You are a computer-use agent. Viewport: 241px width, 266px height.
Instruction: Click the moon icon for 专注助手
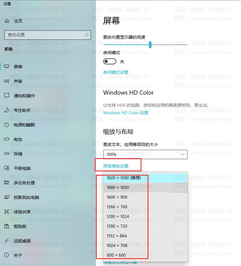click(6, 110)
